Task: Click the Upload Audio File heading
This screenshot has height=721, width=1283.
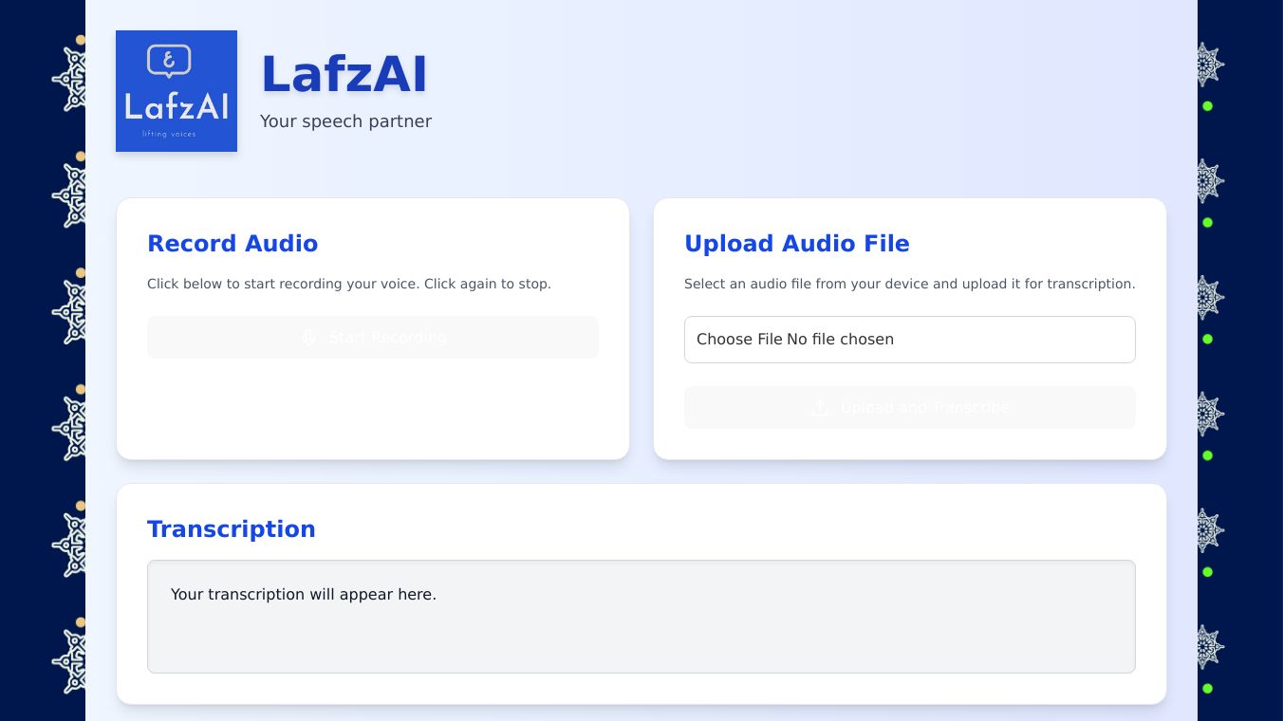Action: tap(796, 244)
